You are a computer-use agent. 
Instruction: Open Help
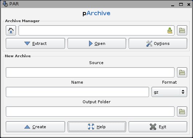point(97,127)
